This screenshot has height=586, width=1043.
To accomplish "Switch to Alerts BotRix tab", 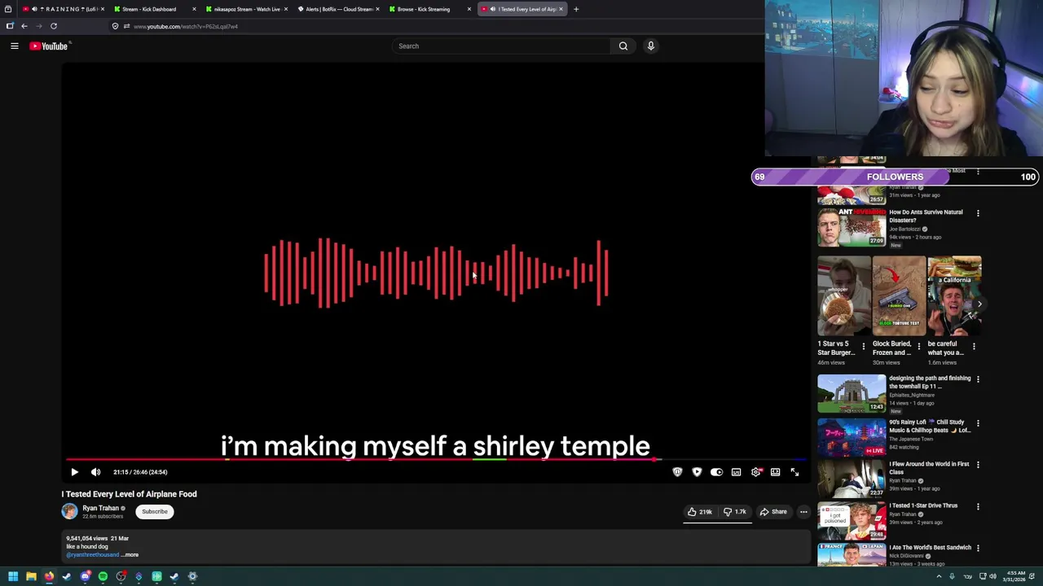I will point(337,9).
